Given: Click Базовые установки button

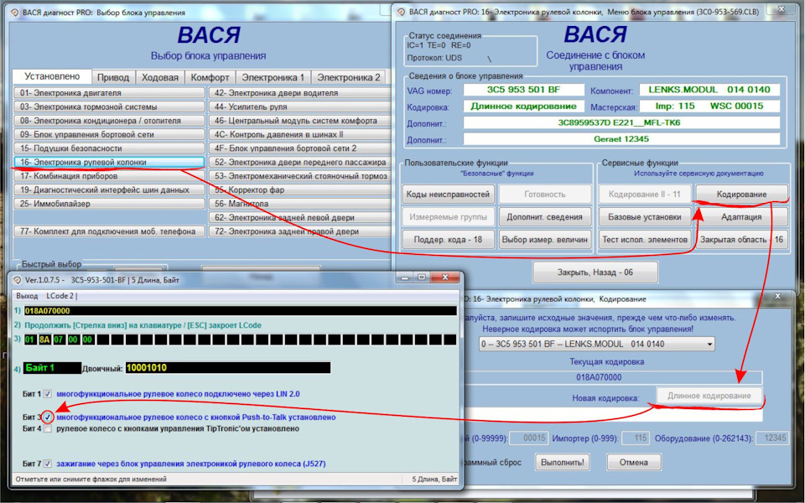Looking at the screenshot, I should 645,217.
